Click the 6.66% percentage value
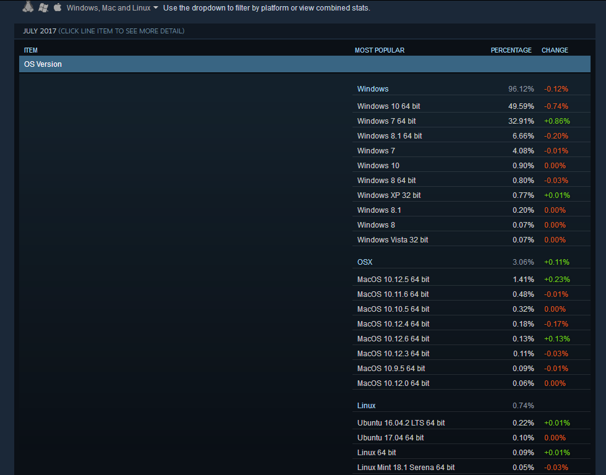Image resolution: width=606 pixels, height=475 pixels. (523, 135)
